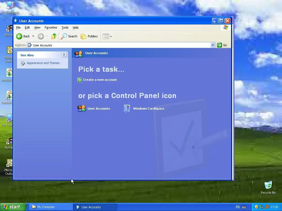Click the orange magnifier tray icon
Viewport: 282px width, 211px height.
click(267, 207)
